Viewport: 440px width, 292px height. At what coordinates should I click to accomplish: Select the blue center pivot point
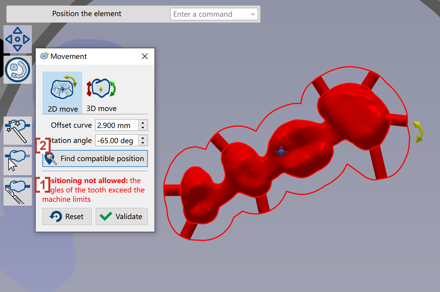[281, 152]
